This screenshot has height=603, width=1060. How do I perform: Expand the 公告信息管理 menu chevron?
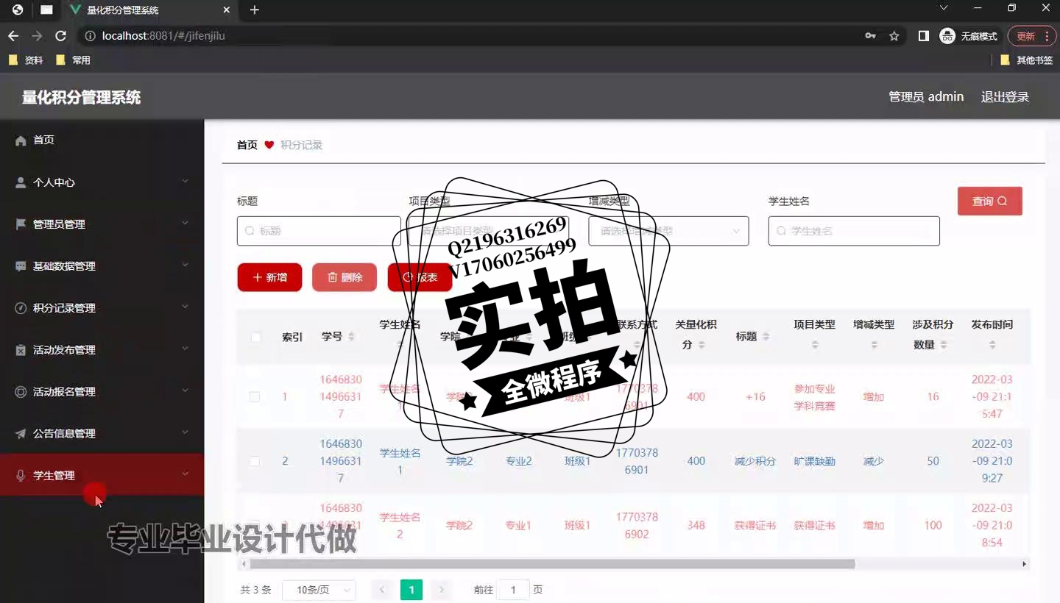185,433
